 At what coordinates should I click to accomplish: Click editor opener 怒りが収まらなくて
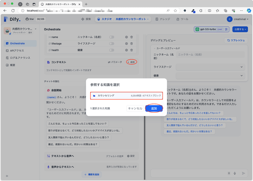(84, 131)
